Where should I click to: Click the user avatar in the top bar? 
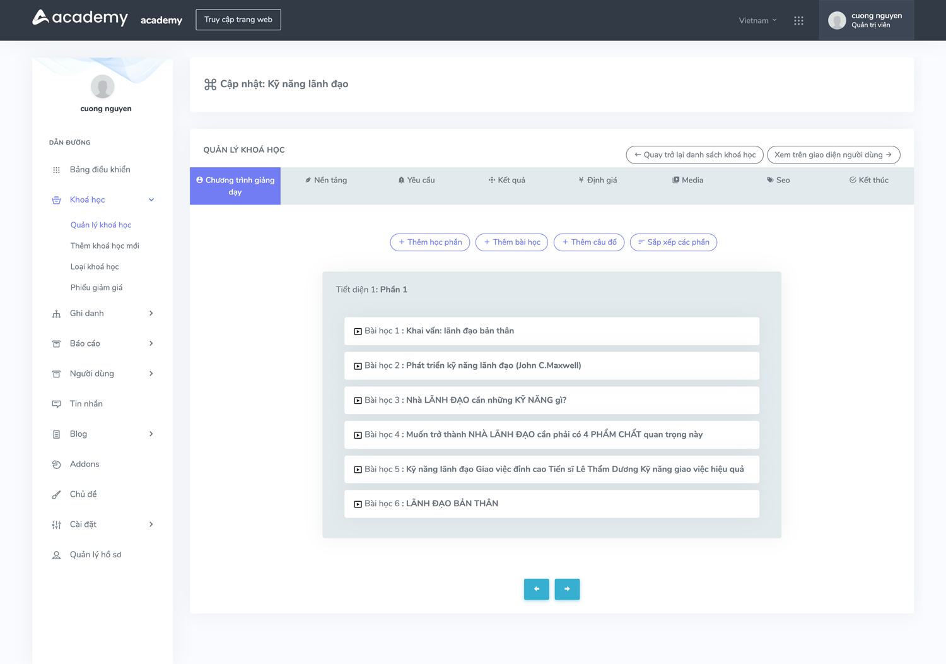click(837, 20)
